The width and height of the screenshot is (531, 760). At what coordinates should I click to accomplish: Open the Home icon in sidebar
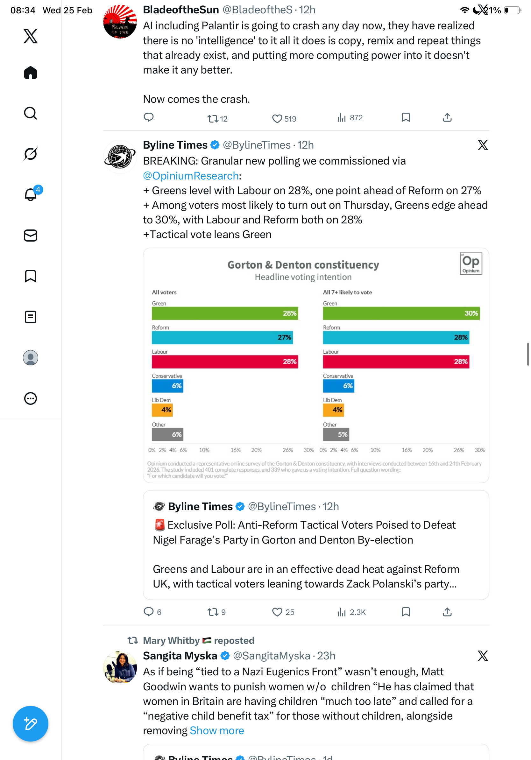[x=31, y=73]
